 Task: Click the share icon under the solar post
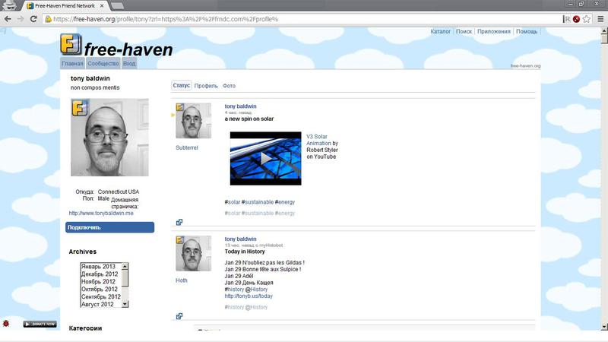pos(179,222)
